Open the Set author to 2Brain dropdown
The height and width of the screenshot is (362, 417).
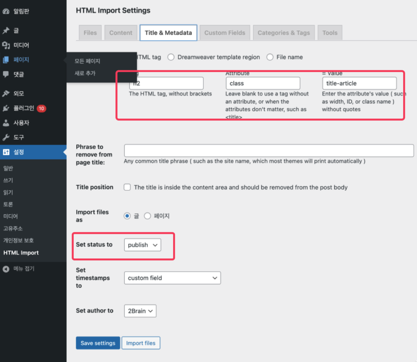140,311
